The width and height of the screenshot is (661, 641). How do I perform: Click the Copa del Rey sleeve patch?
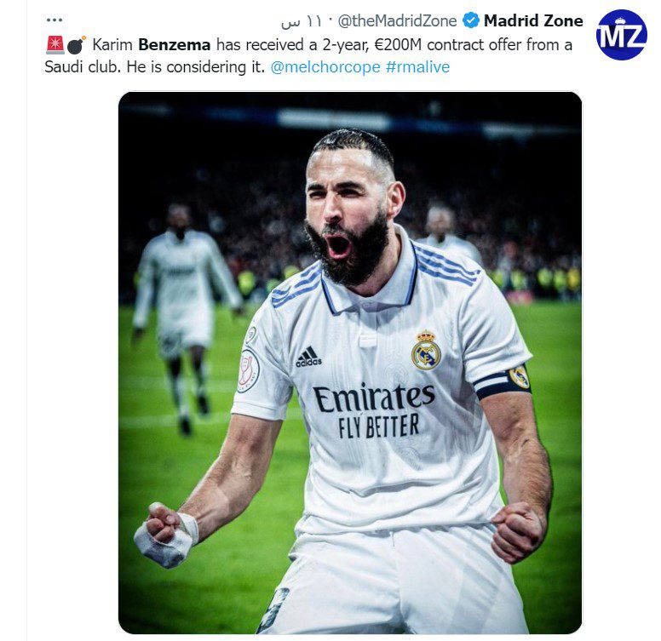248,370
